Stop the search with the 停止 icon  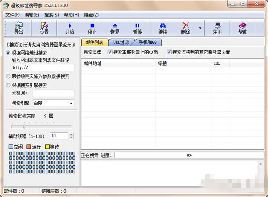point(92,28)
